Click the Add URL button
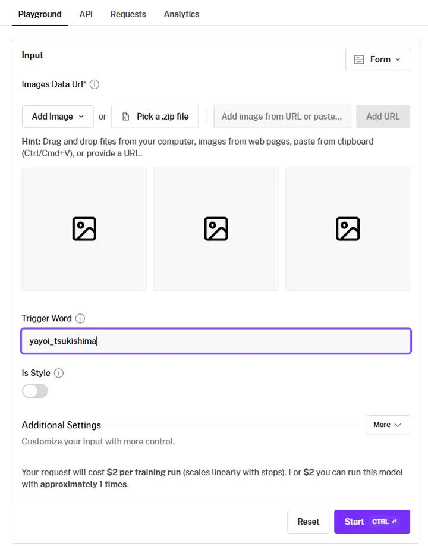 [383, 117]
